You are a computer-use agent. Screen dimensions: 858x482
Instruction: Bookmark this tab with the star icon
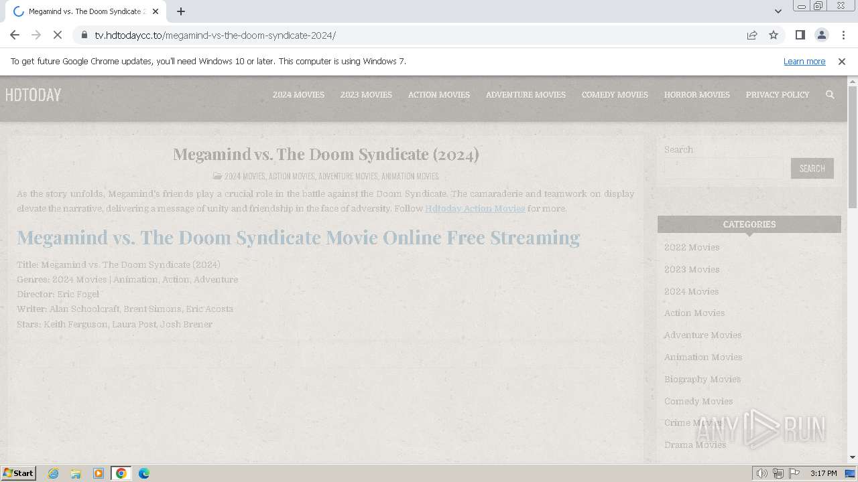point(774,35)
